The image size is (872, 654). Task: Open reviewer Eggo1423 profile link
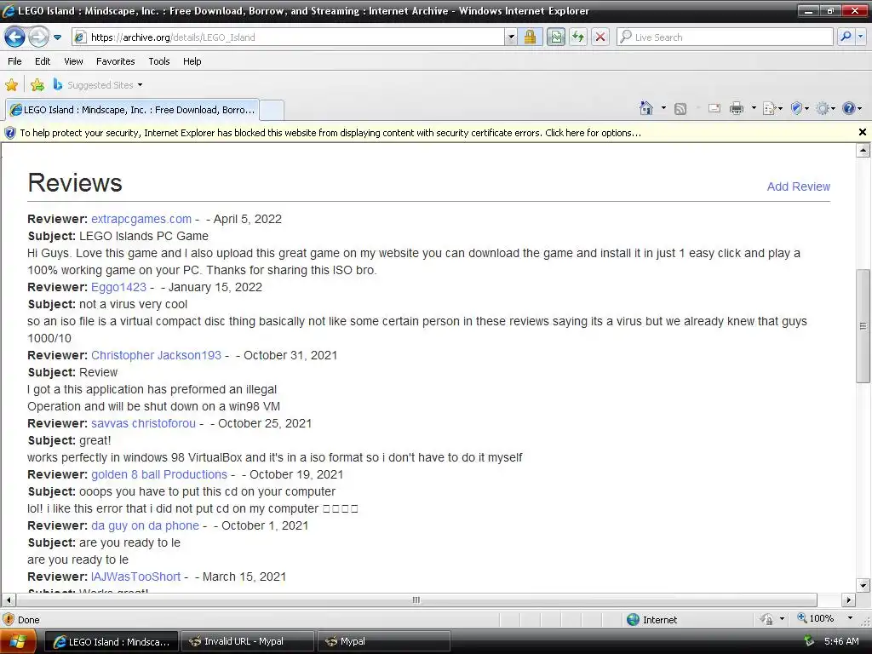point(118,288)
